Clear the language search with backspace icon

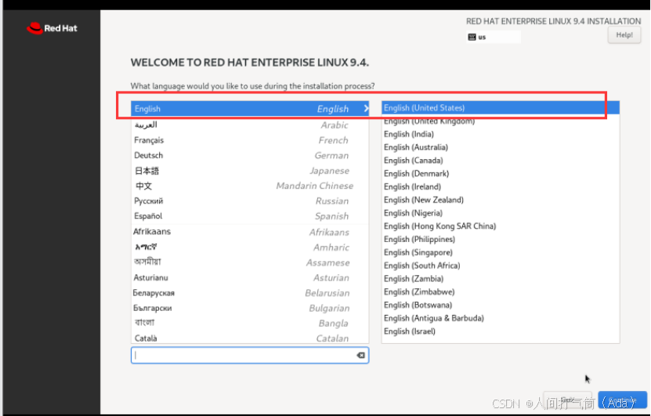pyautogui.click(x=361, y=355)
